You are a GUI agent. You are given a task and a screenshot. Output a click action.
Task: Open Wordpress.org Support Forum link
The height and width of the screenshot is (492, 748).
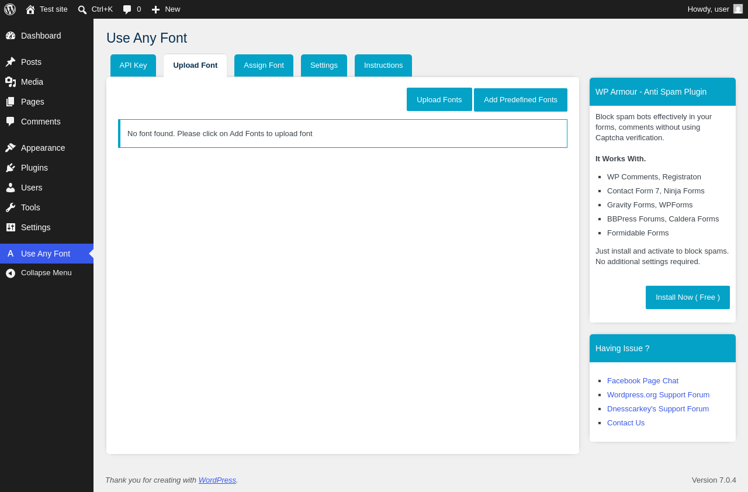[x=658, y=395]
